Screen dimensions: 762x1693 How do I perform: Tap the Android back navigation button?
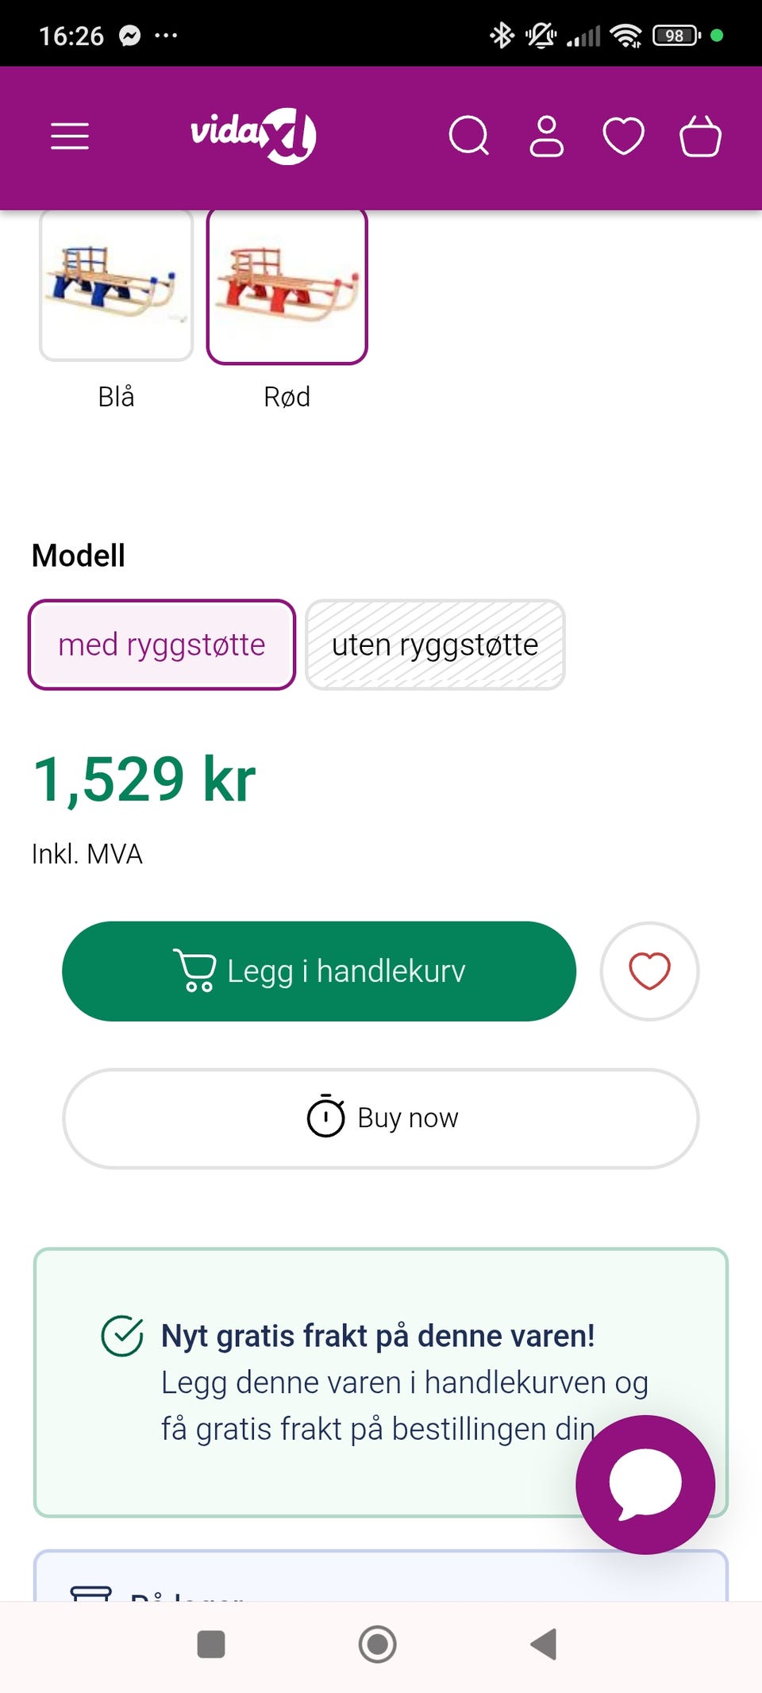[x=544, y=1644]
